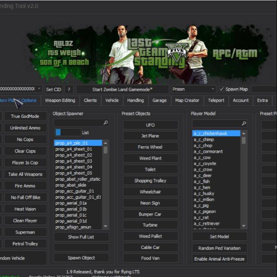Open the Prison location dropdown
The height and width of the screenshot is (277, 277).
click(x=212, y=89)
